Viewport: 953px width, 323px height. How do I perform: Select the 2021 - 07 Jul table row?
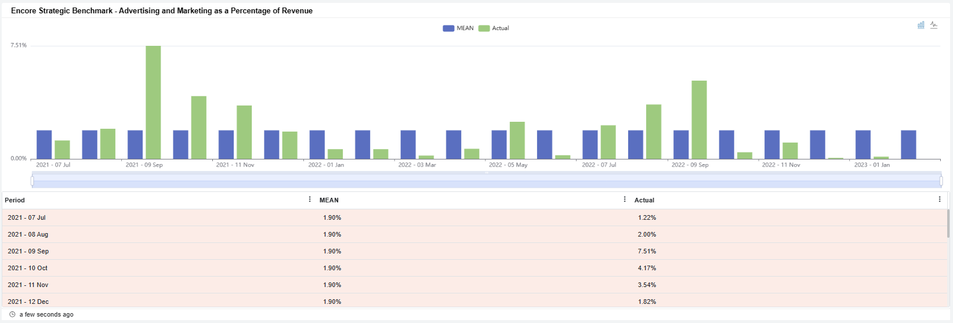pyautogui.click(x=174, y=217)
